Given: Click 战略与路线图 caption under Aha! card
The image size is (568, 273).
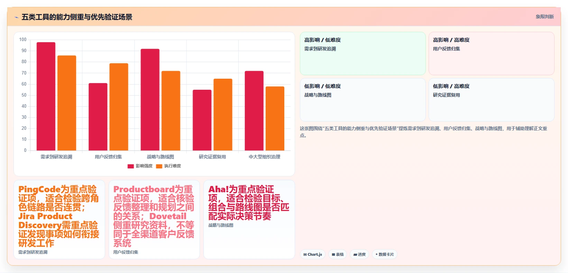Looking at the screenshot, I should pyautogui.click(x=221, y=225).
